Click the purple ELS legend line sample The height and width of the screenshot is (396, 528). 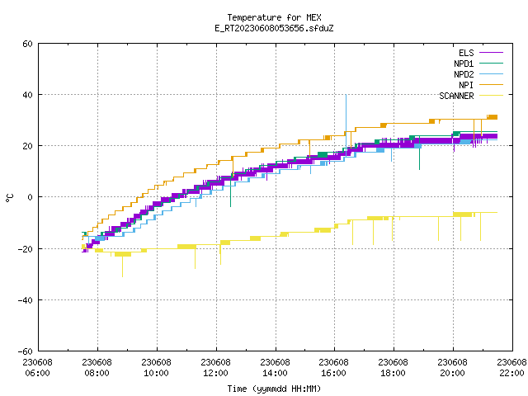[491, 53]
